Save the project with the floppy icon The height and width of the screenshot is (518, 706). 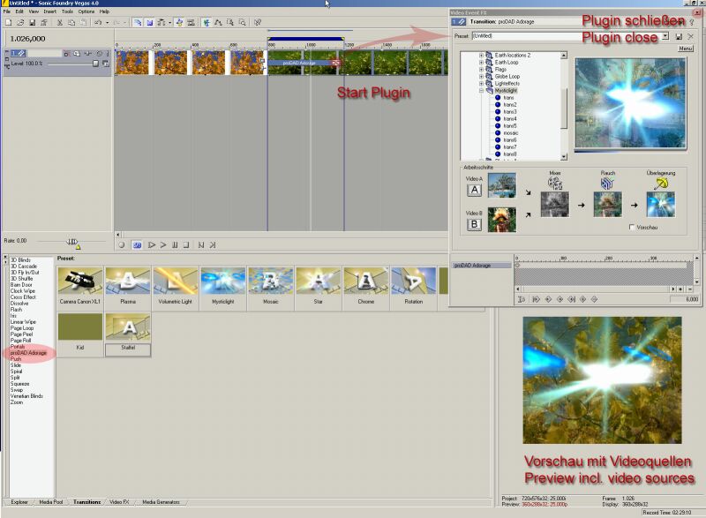tap(32, 22)
